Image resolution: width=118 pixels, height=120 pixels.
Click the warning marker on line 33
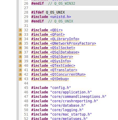(20, 34)
